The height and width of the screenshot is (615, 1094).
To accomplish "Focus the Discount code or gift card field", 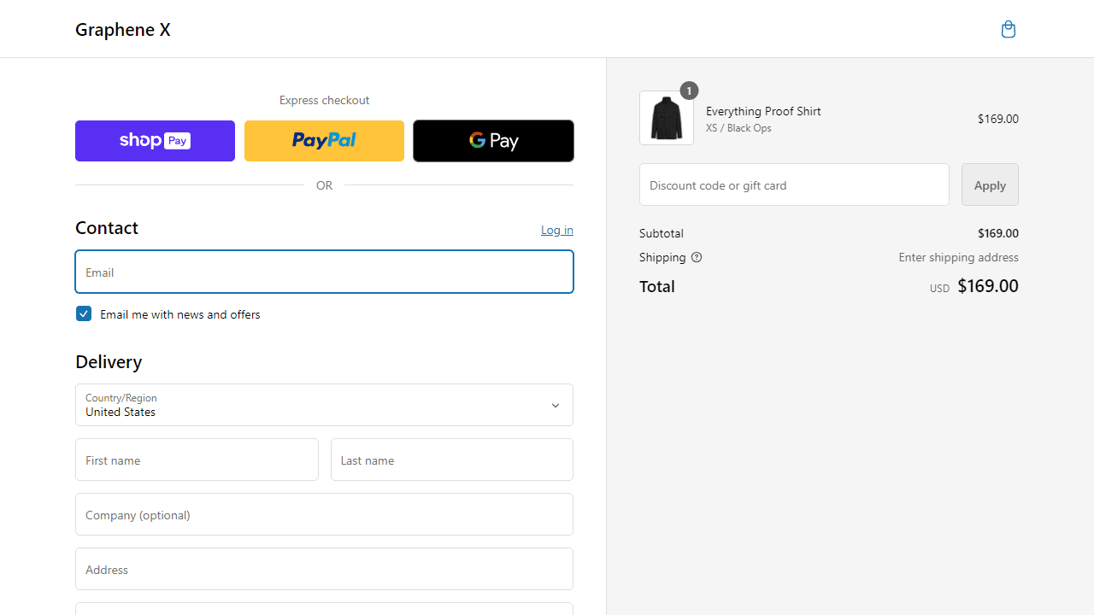I will pyautogui.click(x=794, y=184).
